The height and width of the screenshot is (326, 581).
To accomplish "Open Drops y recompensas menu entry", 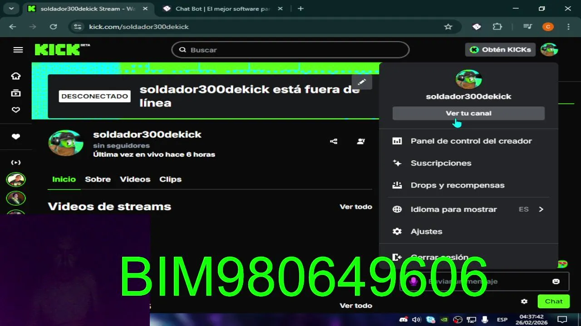I will [x=468, y=185].
